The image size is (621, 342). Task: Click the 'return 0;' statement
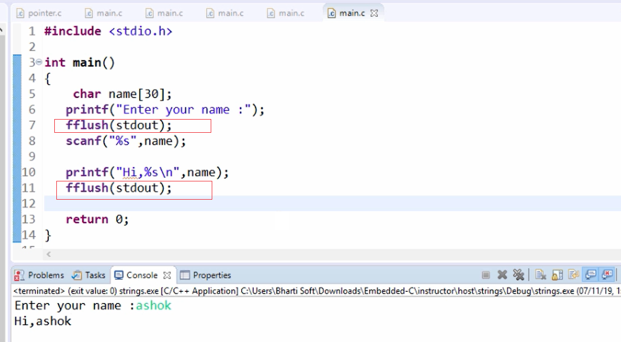pyautogui.click(x=97, y=219)
